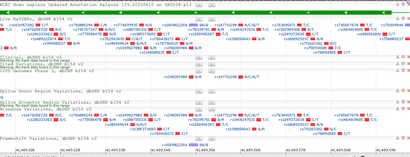Download the Splice Donor Region Variations track
Screen dimensions: 410x157
tap(398, 91)
